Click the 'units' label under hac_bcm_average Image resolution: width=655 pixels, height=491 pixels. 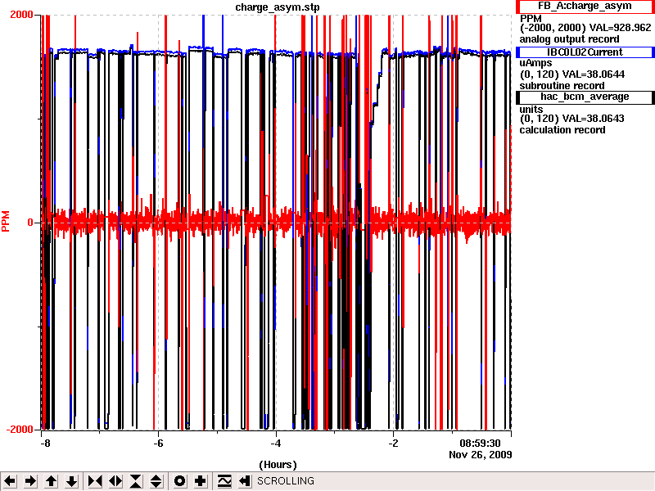[531, 110]
